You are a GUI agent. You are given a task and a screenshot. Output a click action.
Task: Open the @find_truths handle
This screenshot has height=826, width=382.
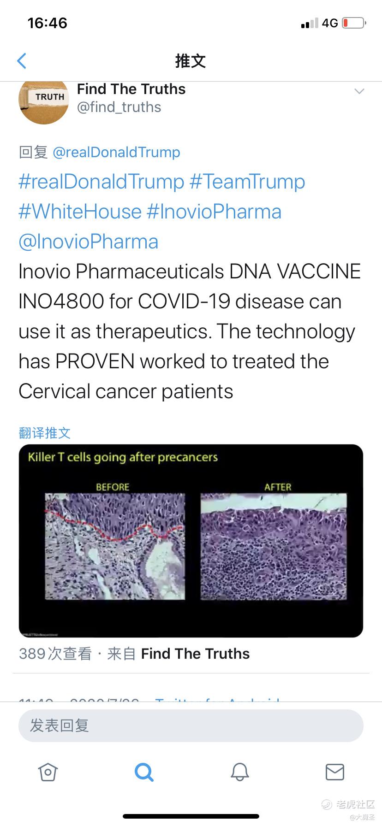pyautogui.click(x=119, y=107)
